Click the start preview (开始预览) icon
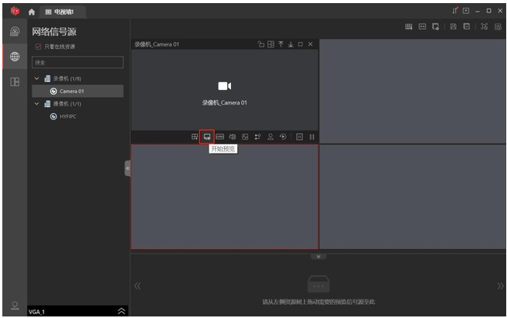Image resolution: width=507 pixels, height=318 pixels. [x=206, y=137]
